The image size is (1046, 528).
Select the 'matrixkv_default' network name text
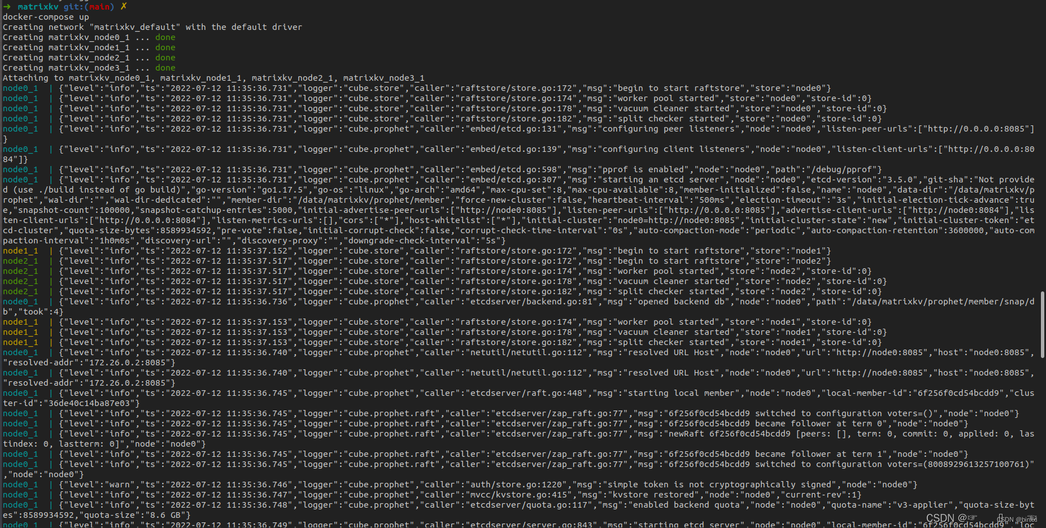pyautogui.click(x=135, y=27)
